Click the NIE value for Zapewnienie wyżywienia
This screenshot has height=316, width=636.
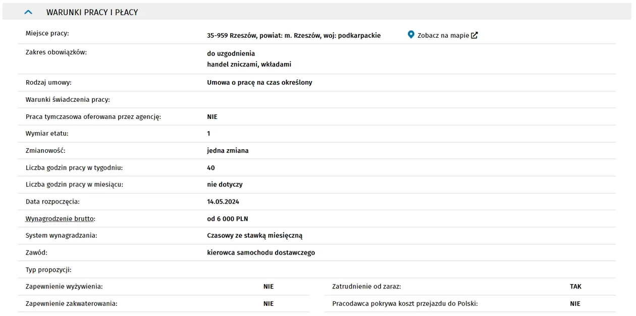[x=269, y=286]
